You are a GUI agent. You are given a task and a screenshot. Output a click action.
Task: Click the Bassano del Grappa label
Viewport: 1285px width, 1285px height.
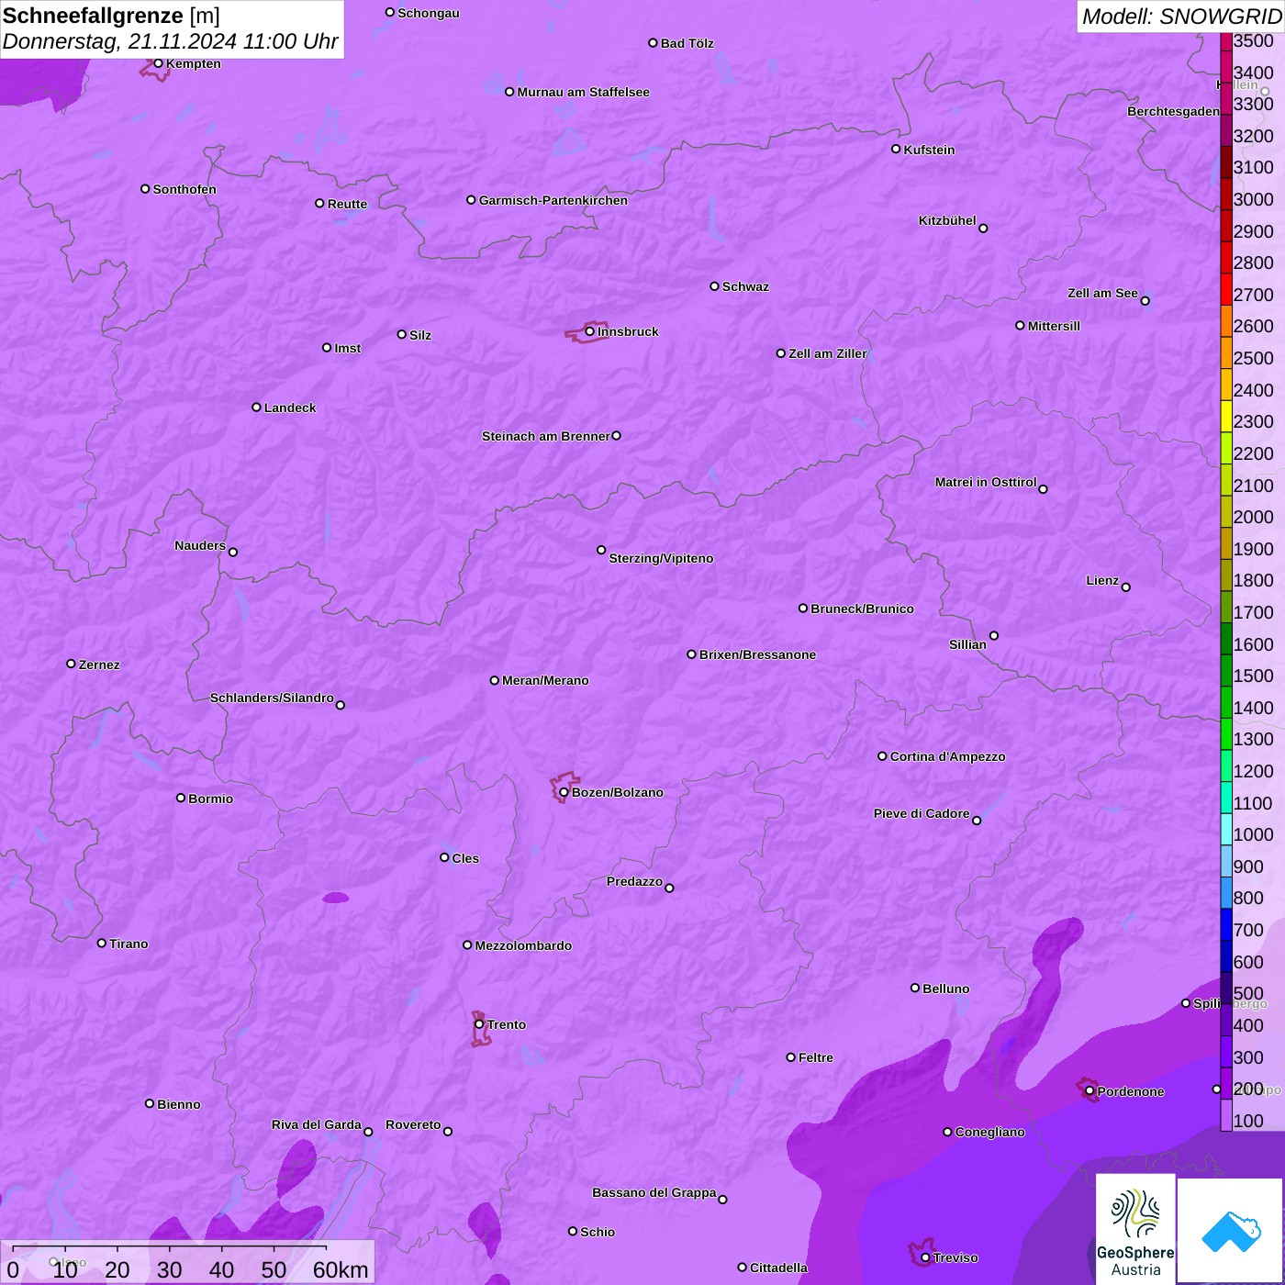point(654,1192)
